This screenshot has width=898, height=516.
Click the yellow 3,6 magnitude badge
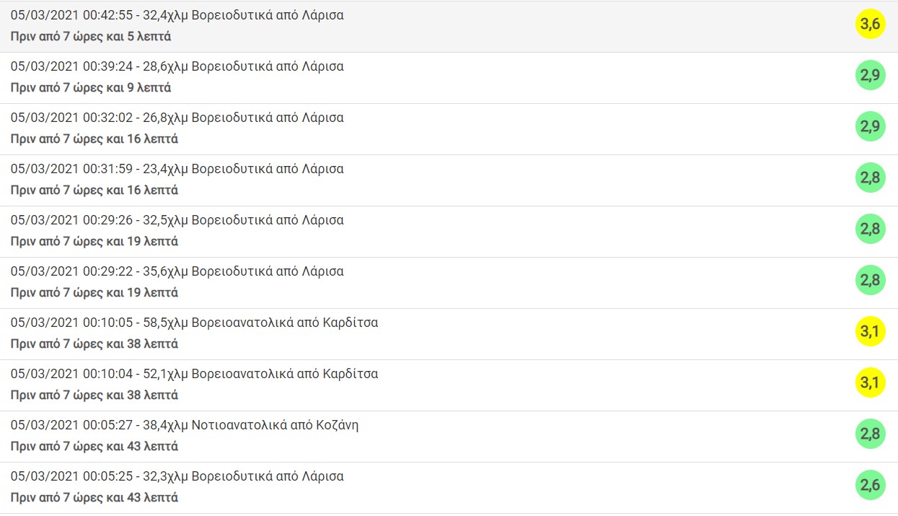click(x=870, y=25)
